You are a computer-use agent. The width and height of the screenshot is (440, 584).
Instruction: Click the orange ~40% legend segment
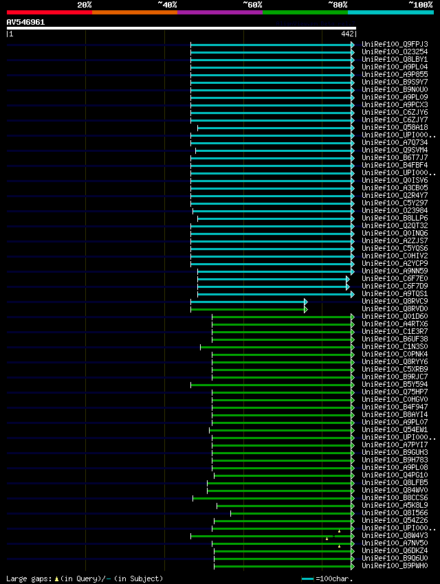pos(135,12)
